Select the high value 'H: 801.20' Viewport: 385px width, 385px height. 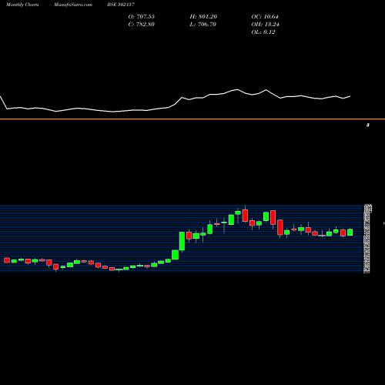pyautogui.click(x=203, y=17)
